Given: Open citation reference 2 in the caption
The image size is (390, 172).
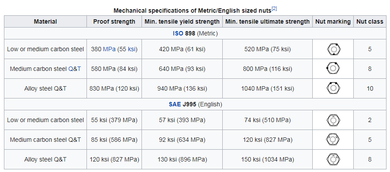Looking at the screenshot, I should [x=274, y=9].
